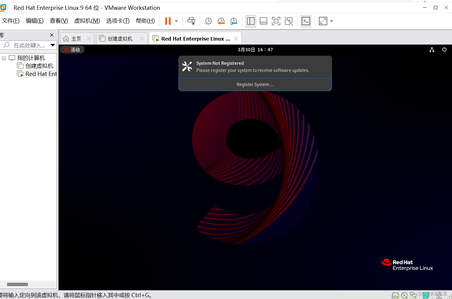Click the date and time 3月30日 16:47

point(255,49)
